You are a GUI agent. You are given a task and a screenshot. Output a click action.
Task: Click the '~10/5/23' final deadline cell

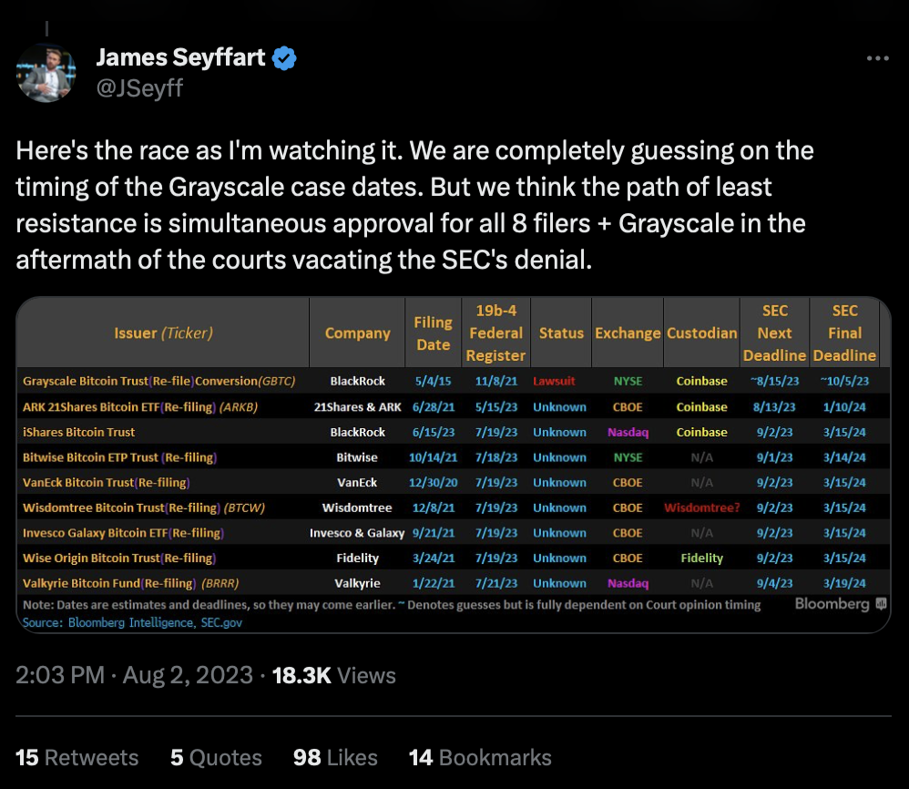[x=844, y=382]
